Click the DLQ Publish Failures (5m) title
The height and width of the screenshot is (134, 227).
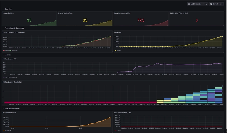coord(179,13)
